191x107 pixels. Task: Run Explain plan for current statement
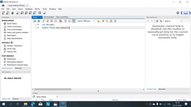52,21
